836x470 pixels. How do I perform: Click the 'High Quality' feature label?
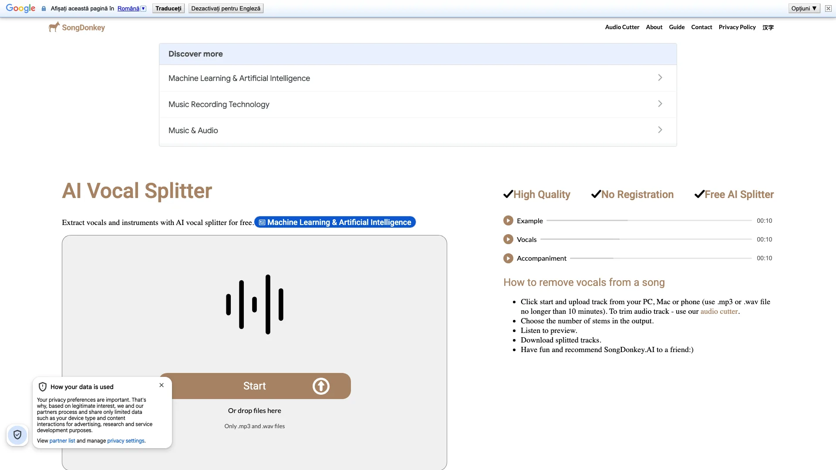[542, 195]
